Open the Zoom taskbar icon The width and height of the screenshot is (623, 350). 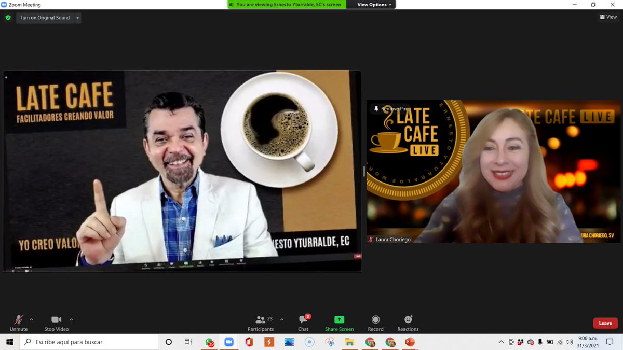pos(229,342)
